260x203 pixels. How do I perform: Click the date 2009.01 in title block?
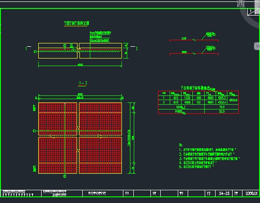251,193
